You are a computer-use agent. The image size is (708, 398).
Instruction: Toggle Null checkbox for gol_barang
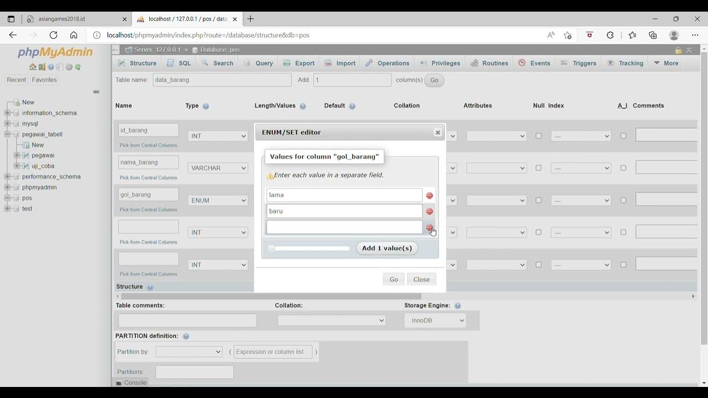(x=538, y=200)
